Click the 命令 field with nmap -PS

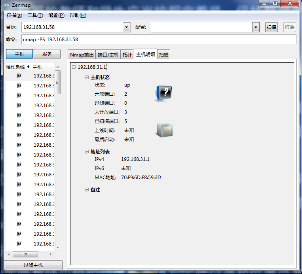tap(159, 40)
